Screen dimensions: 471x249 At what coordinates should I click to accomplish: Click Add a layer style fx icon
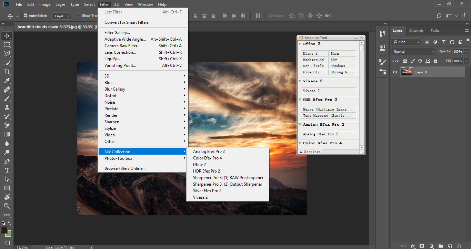[413, 246]
